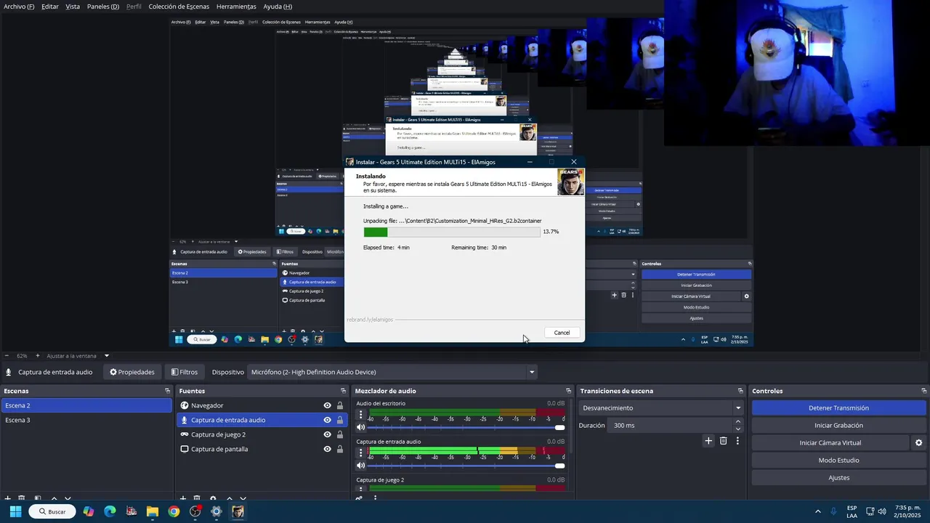Toggle lock on Captura de pantalla
The height and width of the screenshot is (523, 930).
(x=339, y=449)
